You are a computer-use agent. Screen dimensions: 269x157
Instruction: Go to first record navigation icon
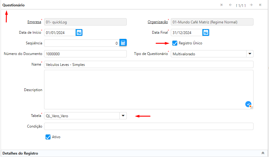click(x=222, y=5)
